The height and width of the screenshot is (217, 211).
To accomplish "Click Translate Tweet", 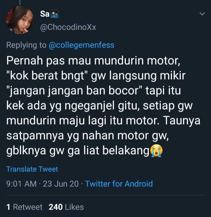I will coord(32,169).
